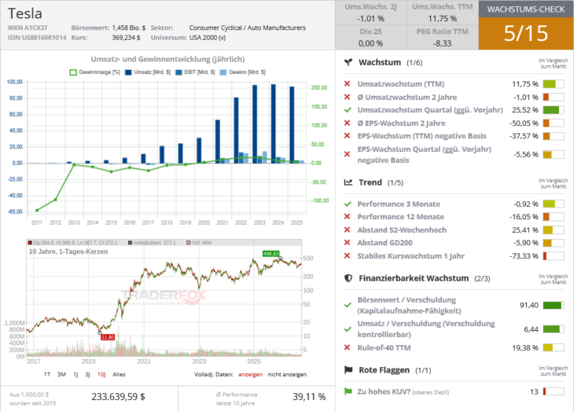Click the Rule-of-40 TTM row label
The image size is (574, 411).
pyautogui.click(x=384, y=347)
